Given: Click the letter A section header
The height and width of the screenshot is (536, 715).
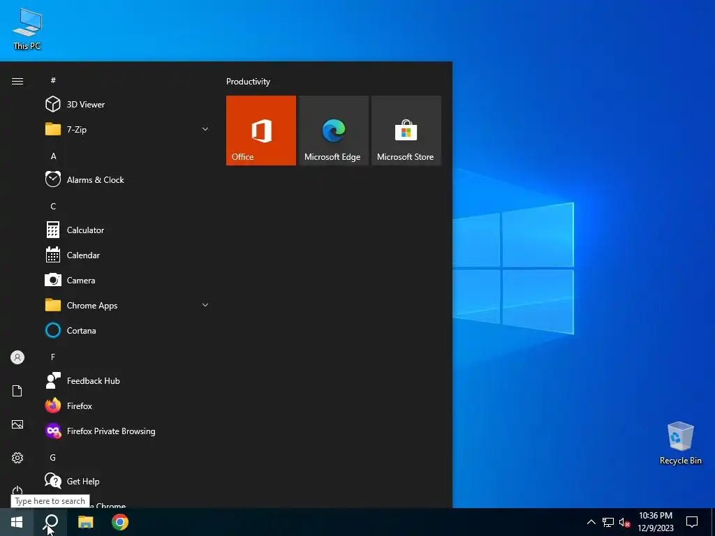Looking at the screenshot, I should pos(53,156).
